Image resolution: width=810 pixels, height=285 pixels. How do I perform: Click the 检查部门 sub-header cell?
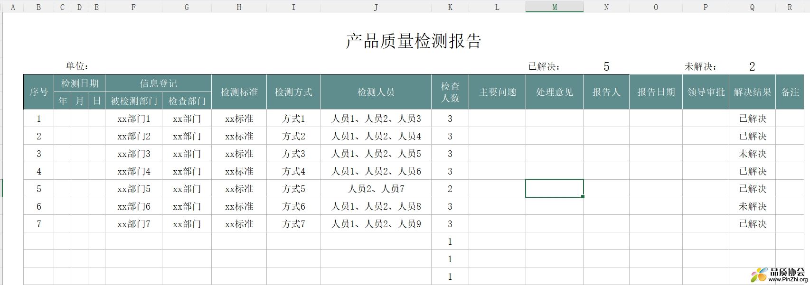pos(187,101)
